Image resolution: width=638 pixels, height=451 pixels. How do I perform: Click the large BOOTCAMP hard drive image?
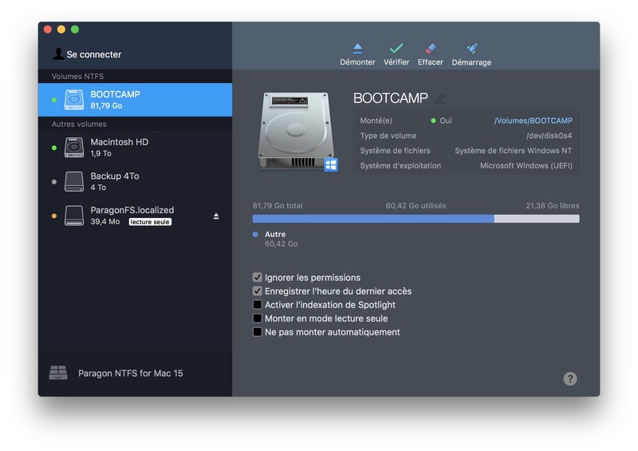click(x=297, y=131)
